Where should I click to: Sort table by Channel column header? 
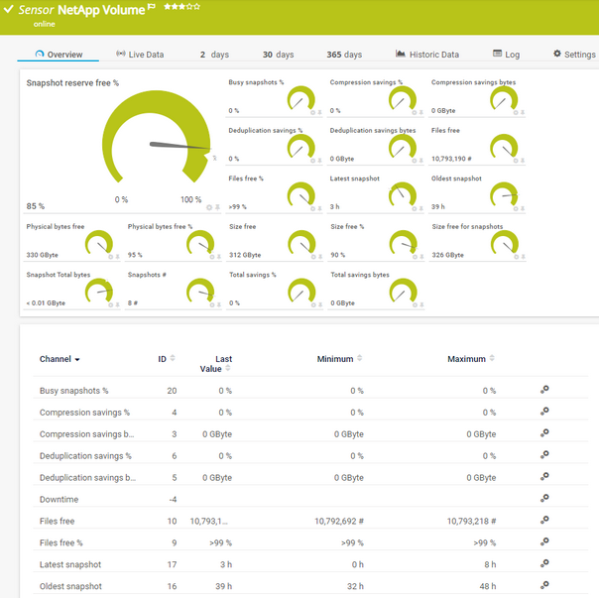(60, 359)
